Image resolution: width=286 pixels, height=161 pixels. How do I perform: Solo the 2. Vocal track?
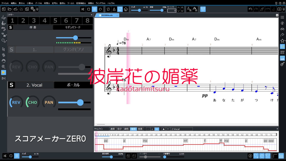point(11,85)
